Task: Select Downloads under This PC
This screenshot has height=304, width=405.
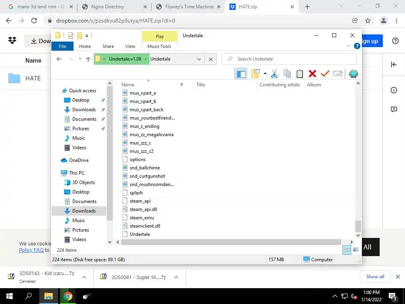Action: tap(79, 211)
